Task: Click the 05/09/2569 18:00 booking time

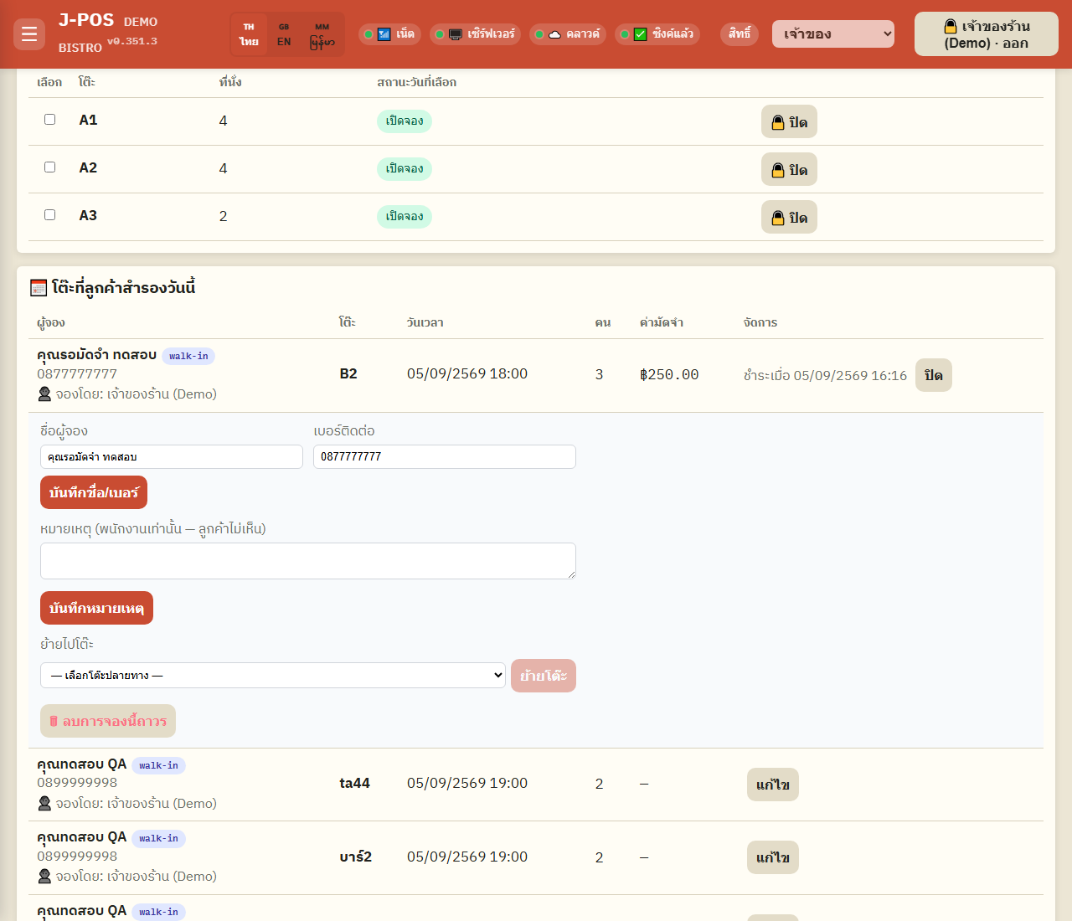Action: coord(467,373)
